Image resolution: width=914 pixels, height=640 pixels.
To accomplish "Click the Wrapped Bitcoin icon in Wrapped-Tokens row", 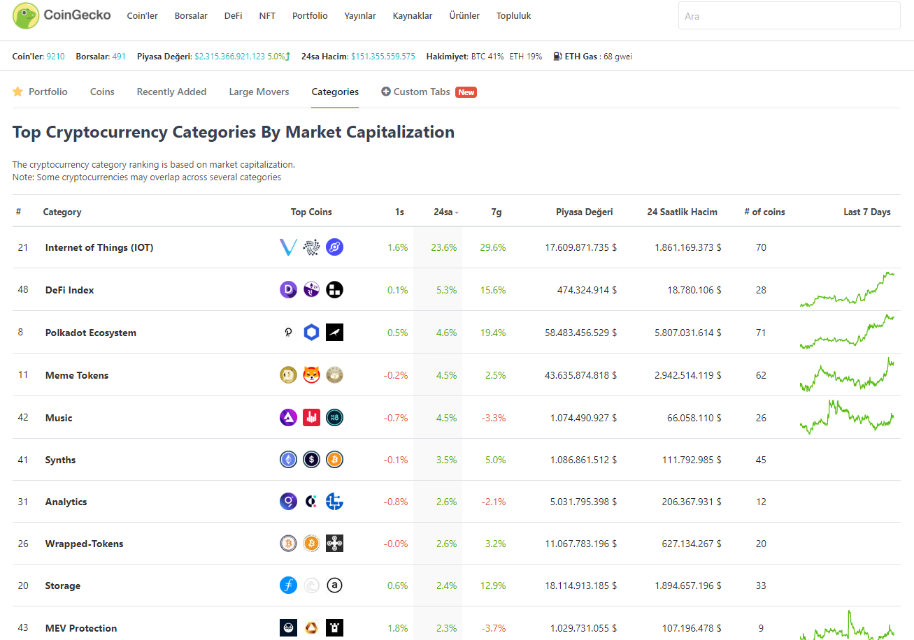I will tap(288, 544).
